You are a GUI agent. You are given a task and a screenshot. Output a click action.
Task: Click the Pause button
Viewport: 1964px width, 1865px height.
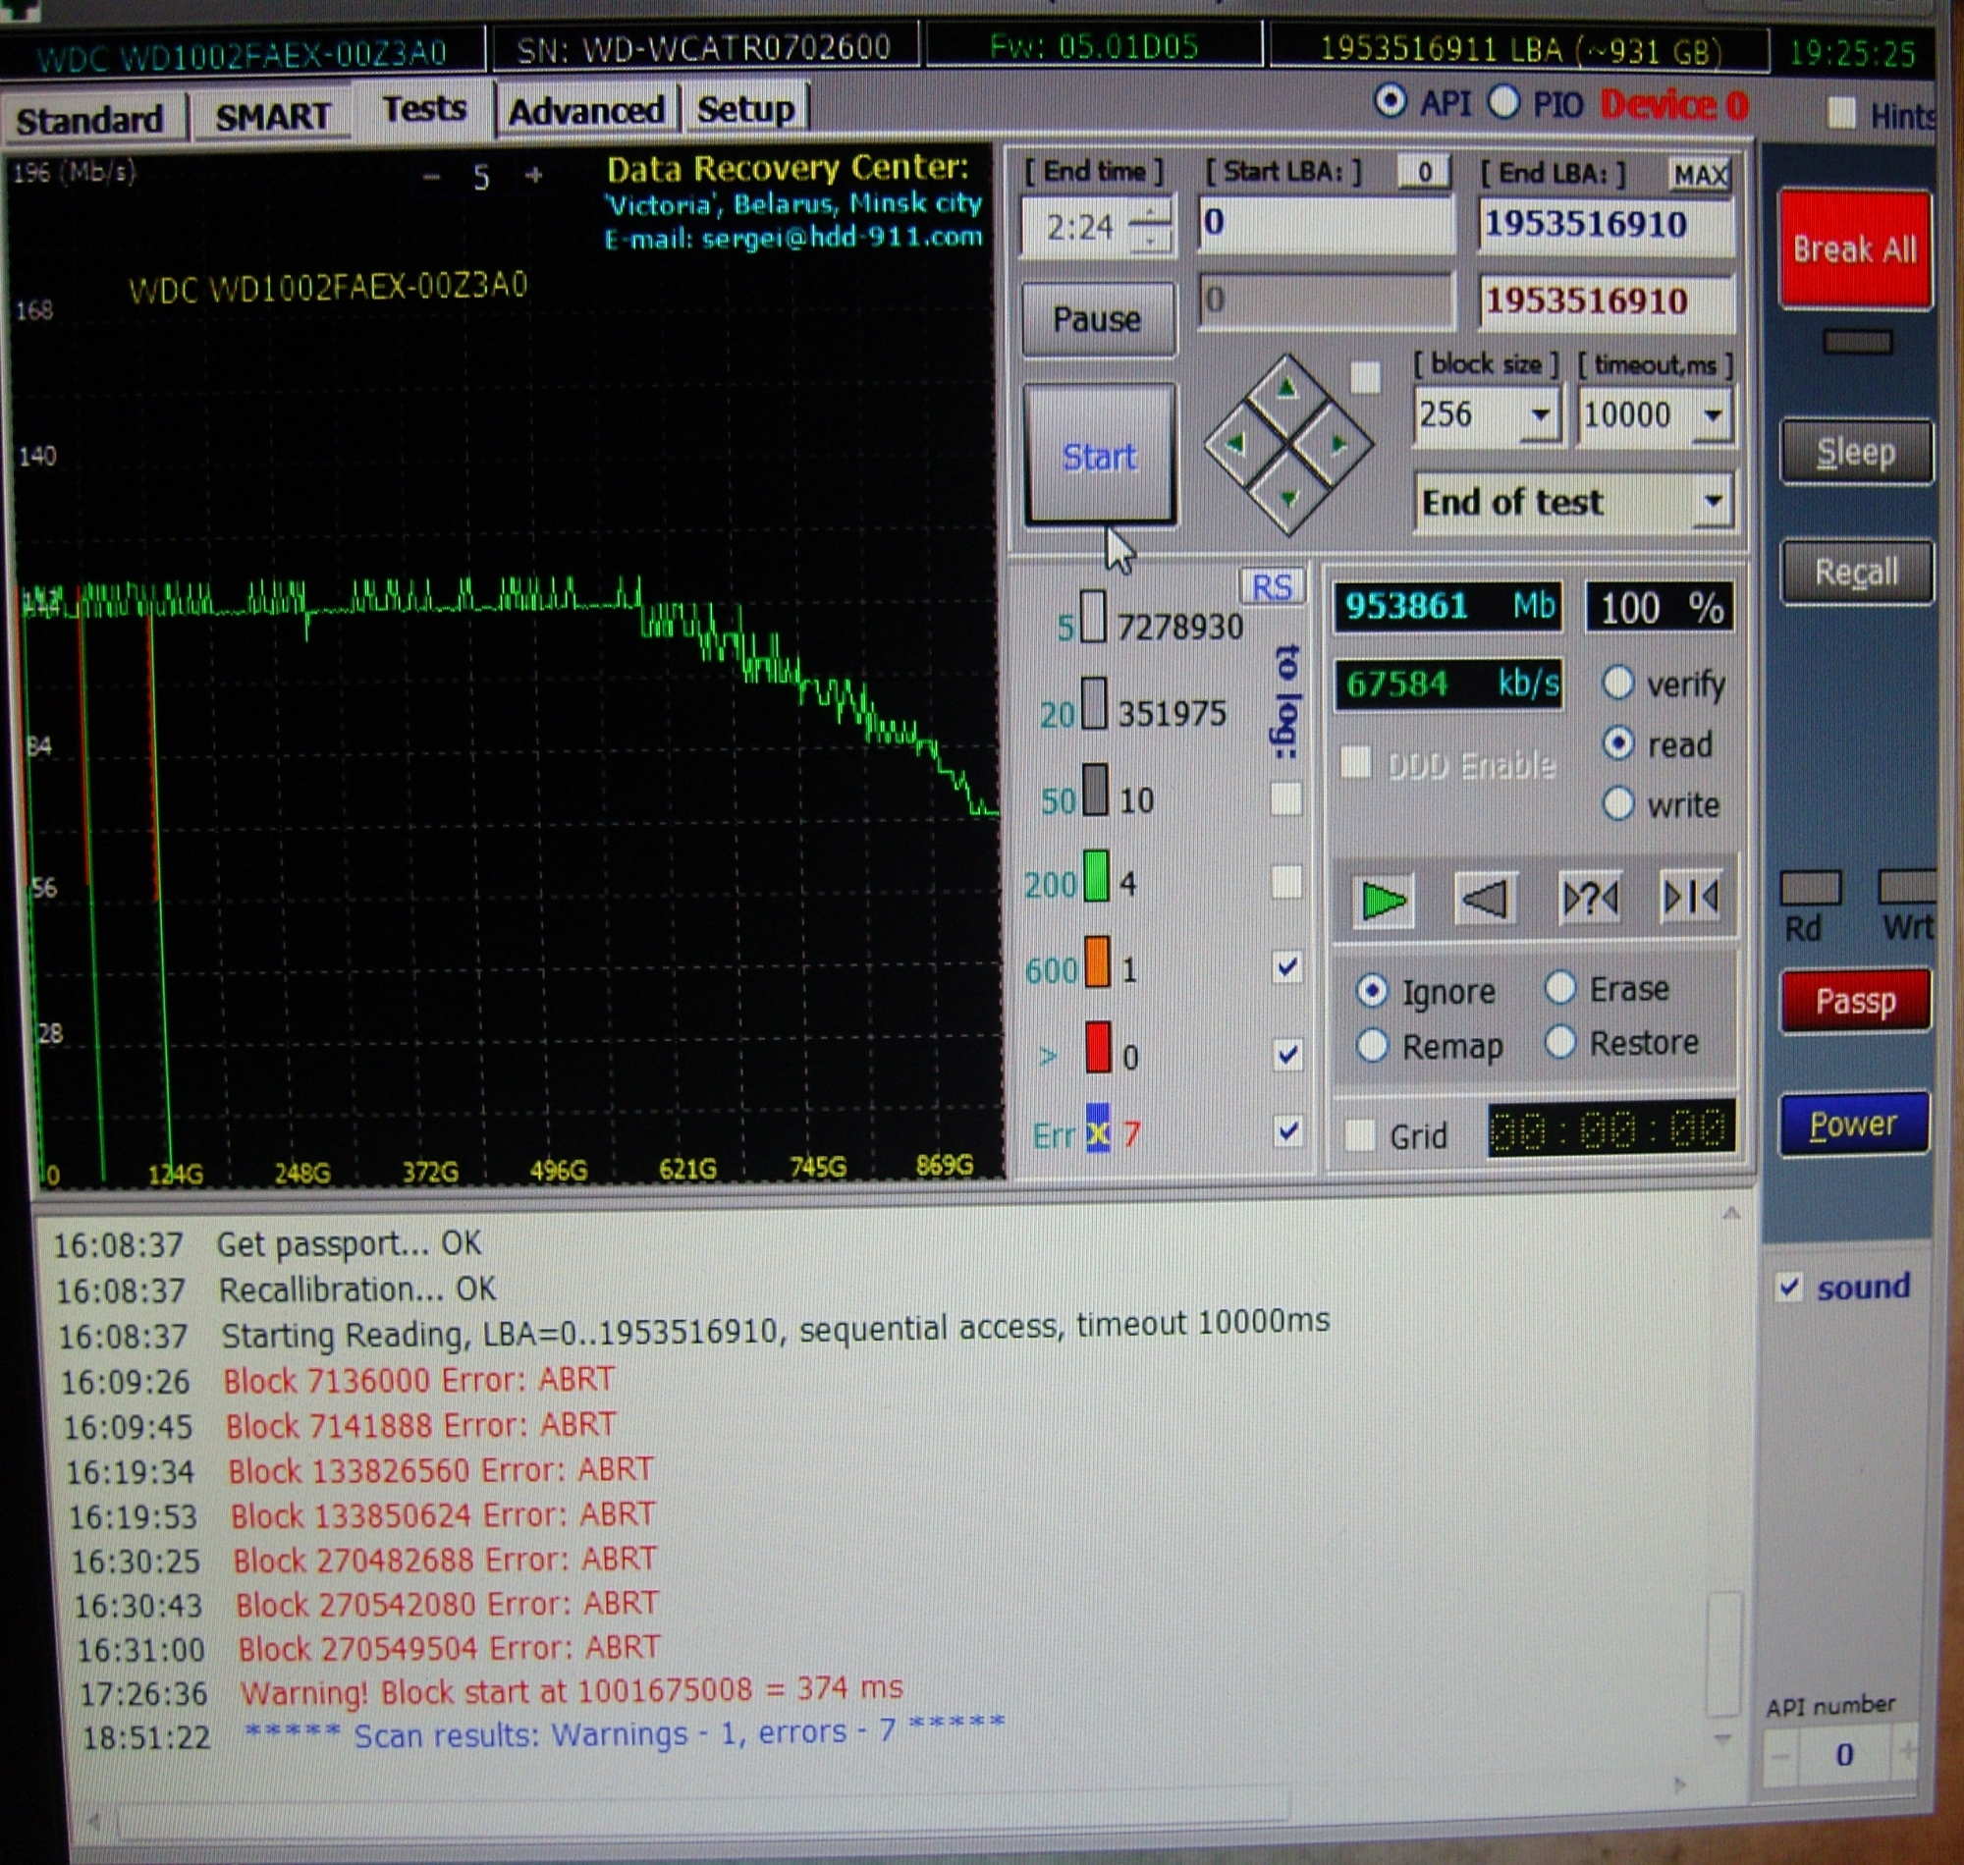[x=1097, y=320]
